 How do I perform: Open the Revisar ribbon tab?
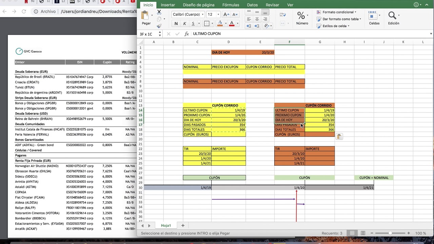[272, 5]
